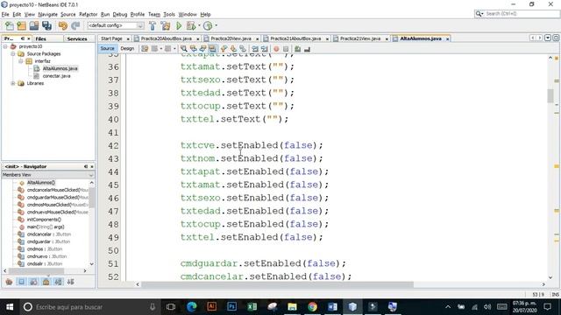This screenshot has width=561, height=315.
Task: Switch to the Start Page tab
Action: [111, 38]
